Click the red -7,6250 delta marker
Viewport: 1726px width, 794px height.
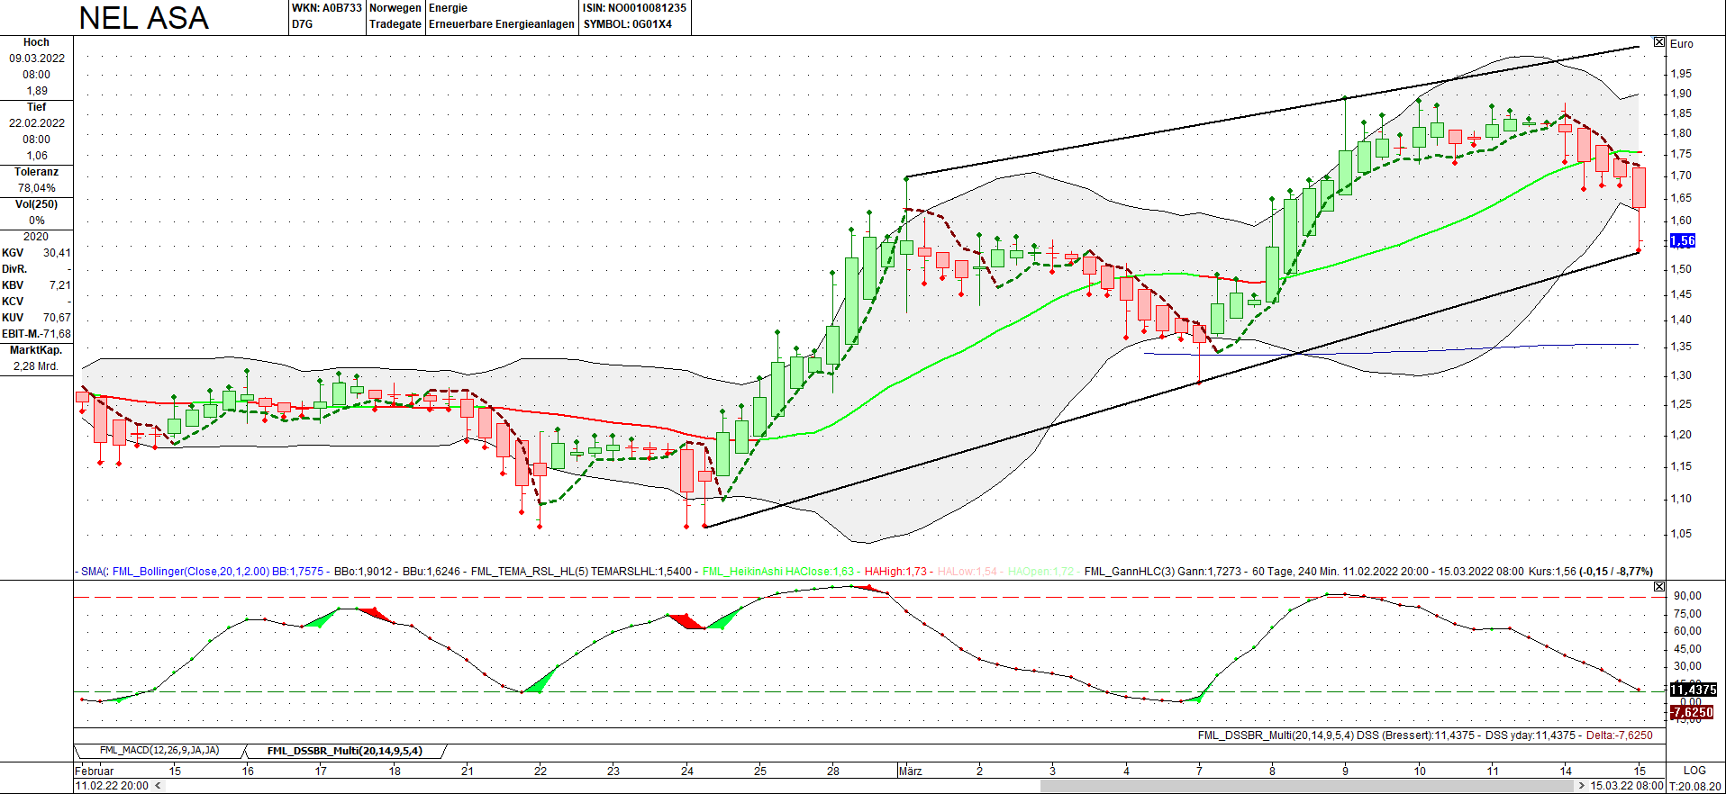click(x=1692, y=712)
